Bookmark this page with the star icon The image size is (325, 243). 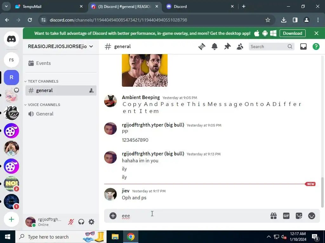point(268,20)
